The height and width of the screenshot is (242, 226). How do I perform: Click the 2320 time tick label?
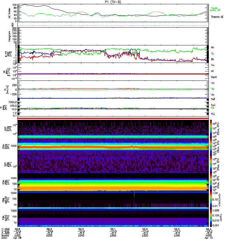pos(145,236)
